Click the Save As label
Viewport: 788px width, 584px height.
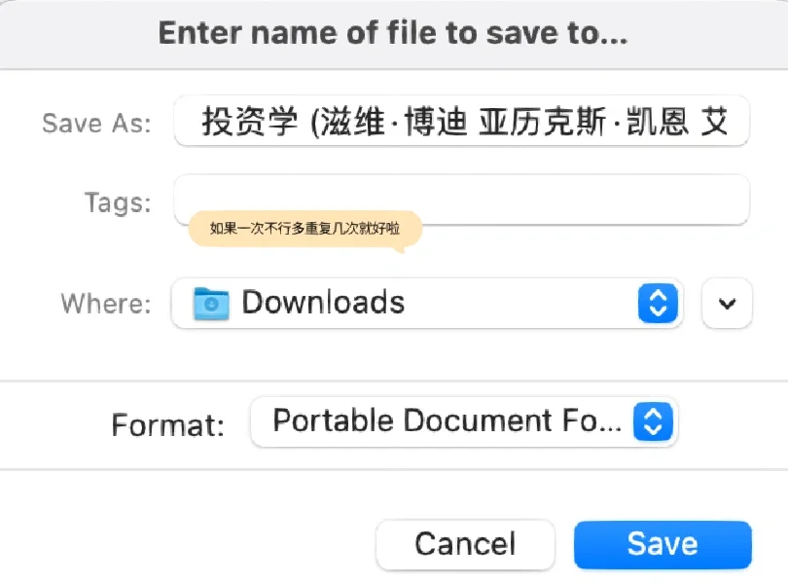click(96, 124)
